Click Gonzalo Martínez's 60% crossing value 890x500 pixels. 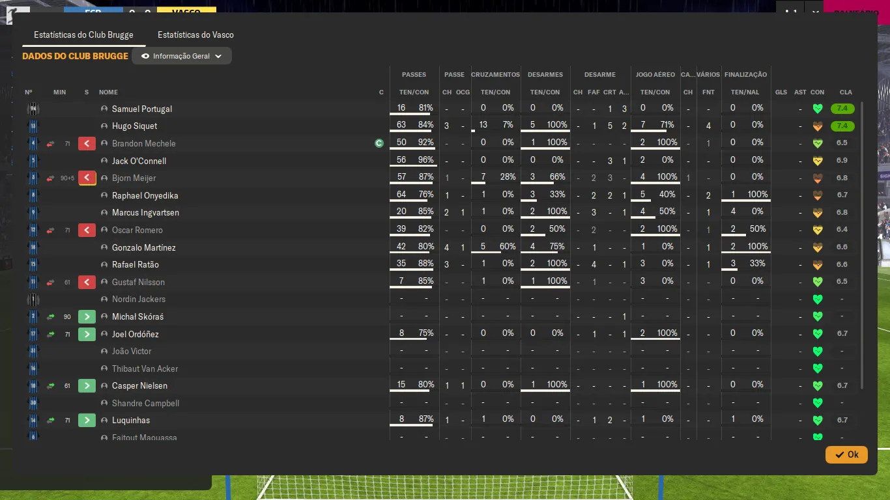tap(508, 246)
